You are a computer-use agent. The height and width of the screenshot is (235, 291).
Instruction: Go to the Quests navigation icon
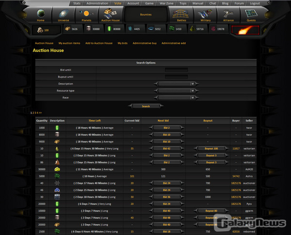click(251, 15)
